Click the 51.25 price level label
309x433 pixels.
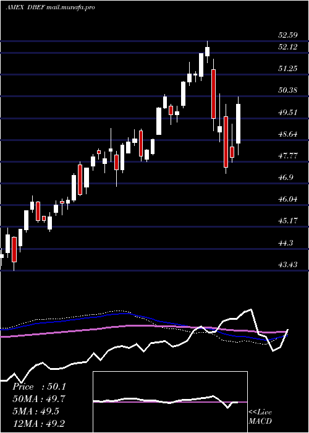click(x=288, y=69)
